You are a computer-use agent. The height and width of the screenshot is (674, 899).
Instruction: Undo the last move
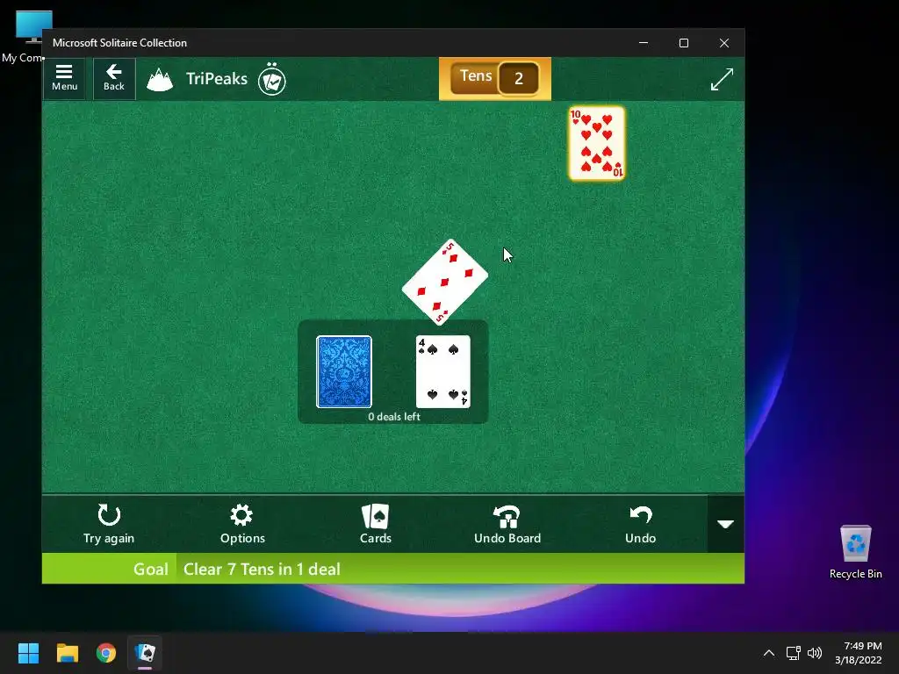[640, 524]
